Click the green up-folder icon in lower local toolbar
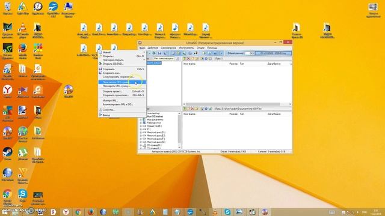Viewport: 385px width, 216px height. [185, 109]
